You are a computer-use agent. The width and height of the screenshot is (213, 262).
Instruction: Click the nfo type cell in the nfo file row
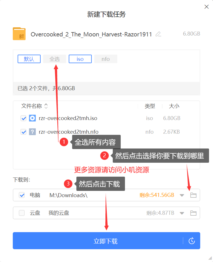(149, 132)
